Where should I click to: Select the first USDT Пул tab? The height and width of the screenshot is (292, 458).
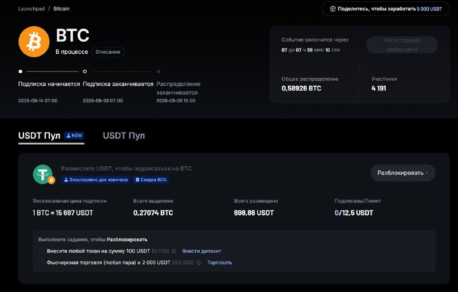[x=39, y=136]
